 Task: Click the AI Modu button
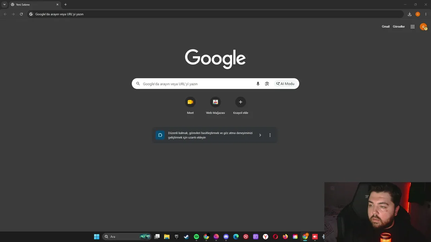point(285,84)
